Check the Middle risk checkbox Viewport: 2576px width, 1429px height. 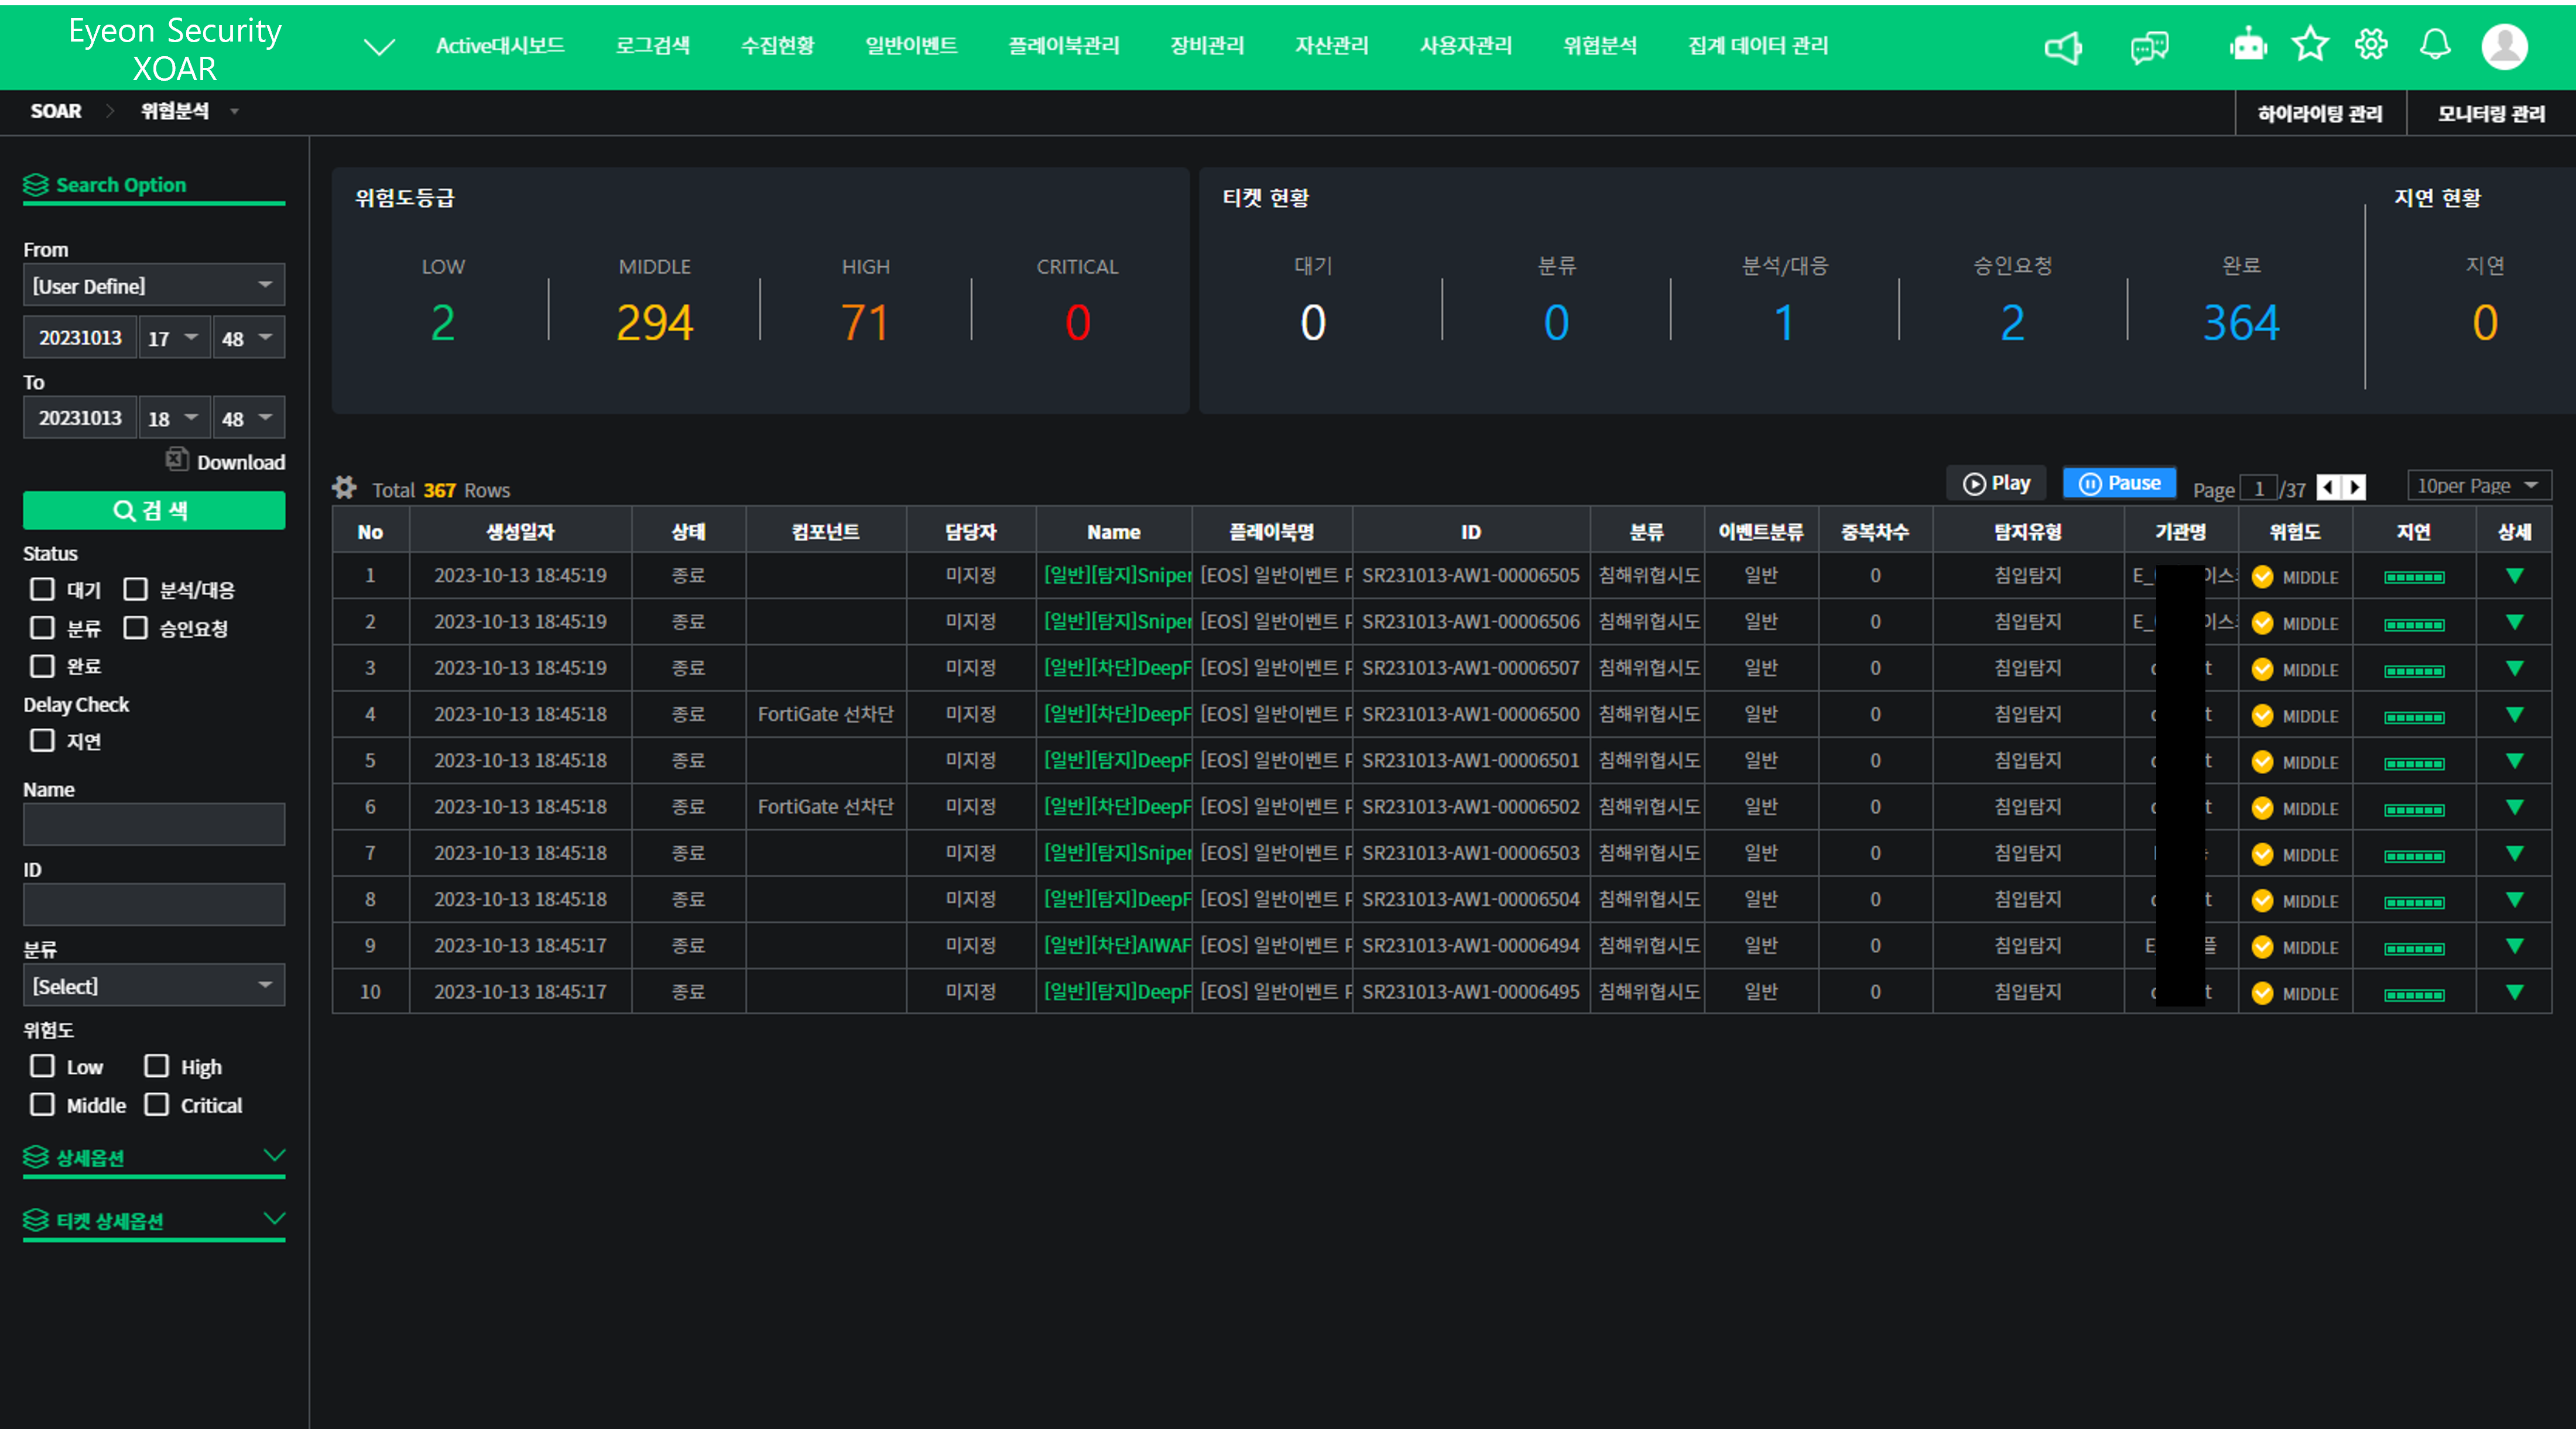[x=42, y=1104]
